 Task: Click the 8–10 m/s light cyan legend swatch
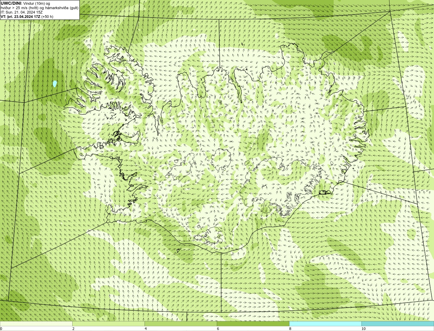[x=325, y=324]
